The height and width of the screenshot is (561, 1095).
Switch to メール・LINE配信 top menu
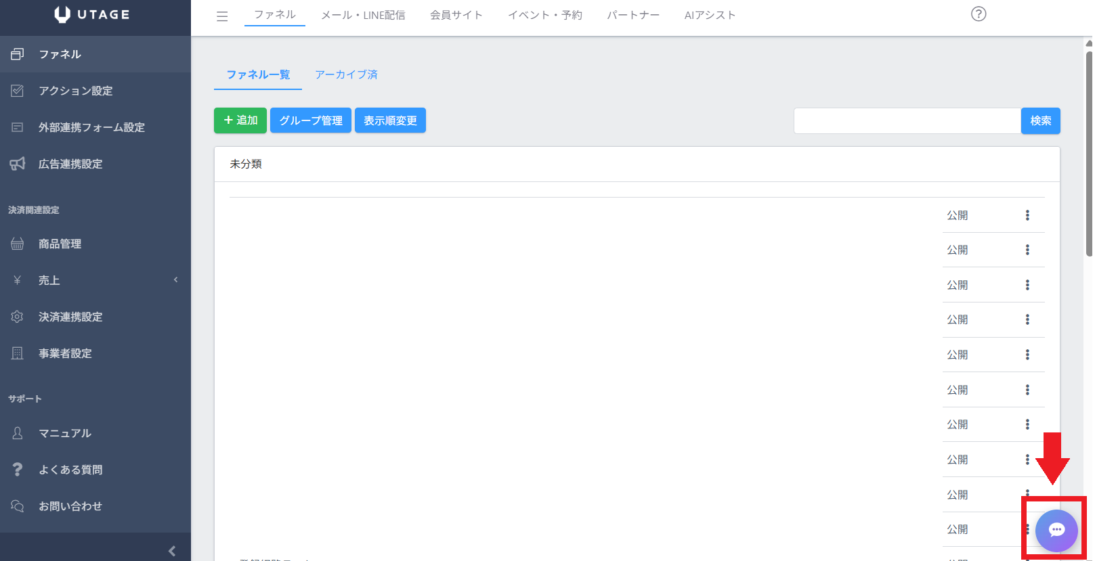pyautogui.click(x=363, y=15)
